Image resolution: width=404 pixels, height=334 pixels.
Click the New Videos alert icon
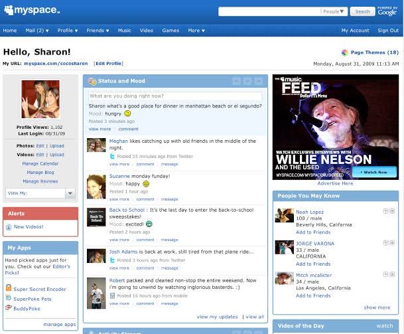(9, 227)
